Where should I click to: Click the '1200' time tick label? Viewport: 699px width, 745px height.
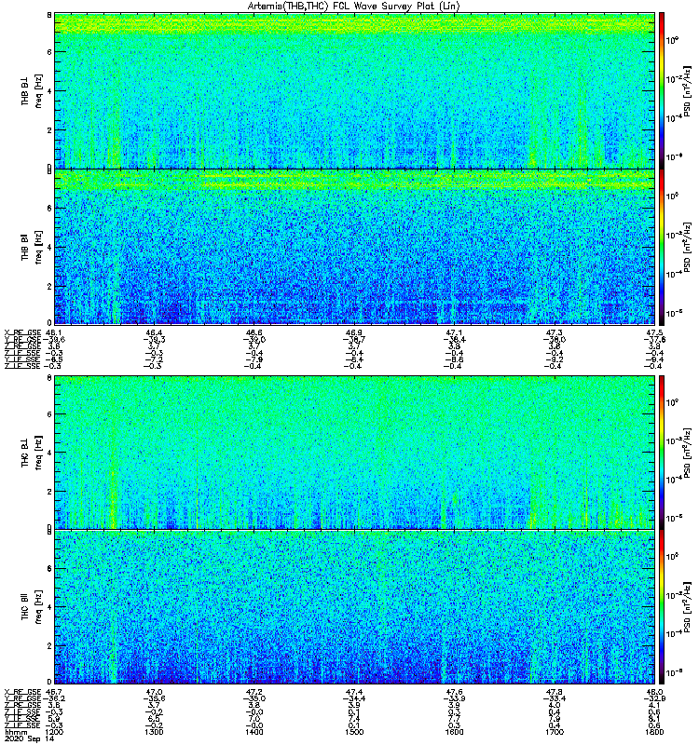click(x=54, y=732)
